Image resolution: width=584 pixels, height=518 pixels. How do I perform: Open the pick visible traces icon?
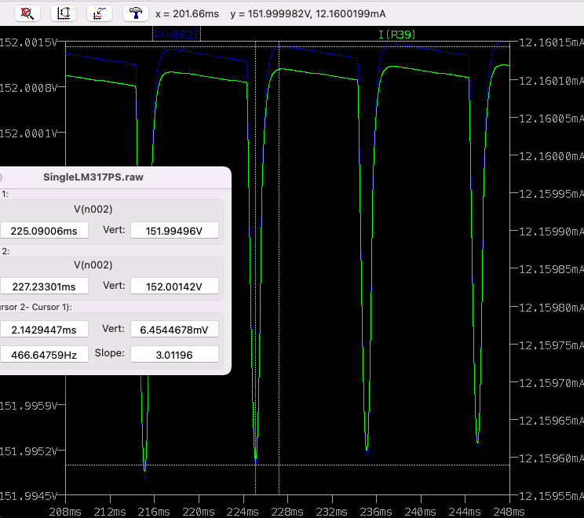(x=100, y=13)
